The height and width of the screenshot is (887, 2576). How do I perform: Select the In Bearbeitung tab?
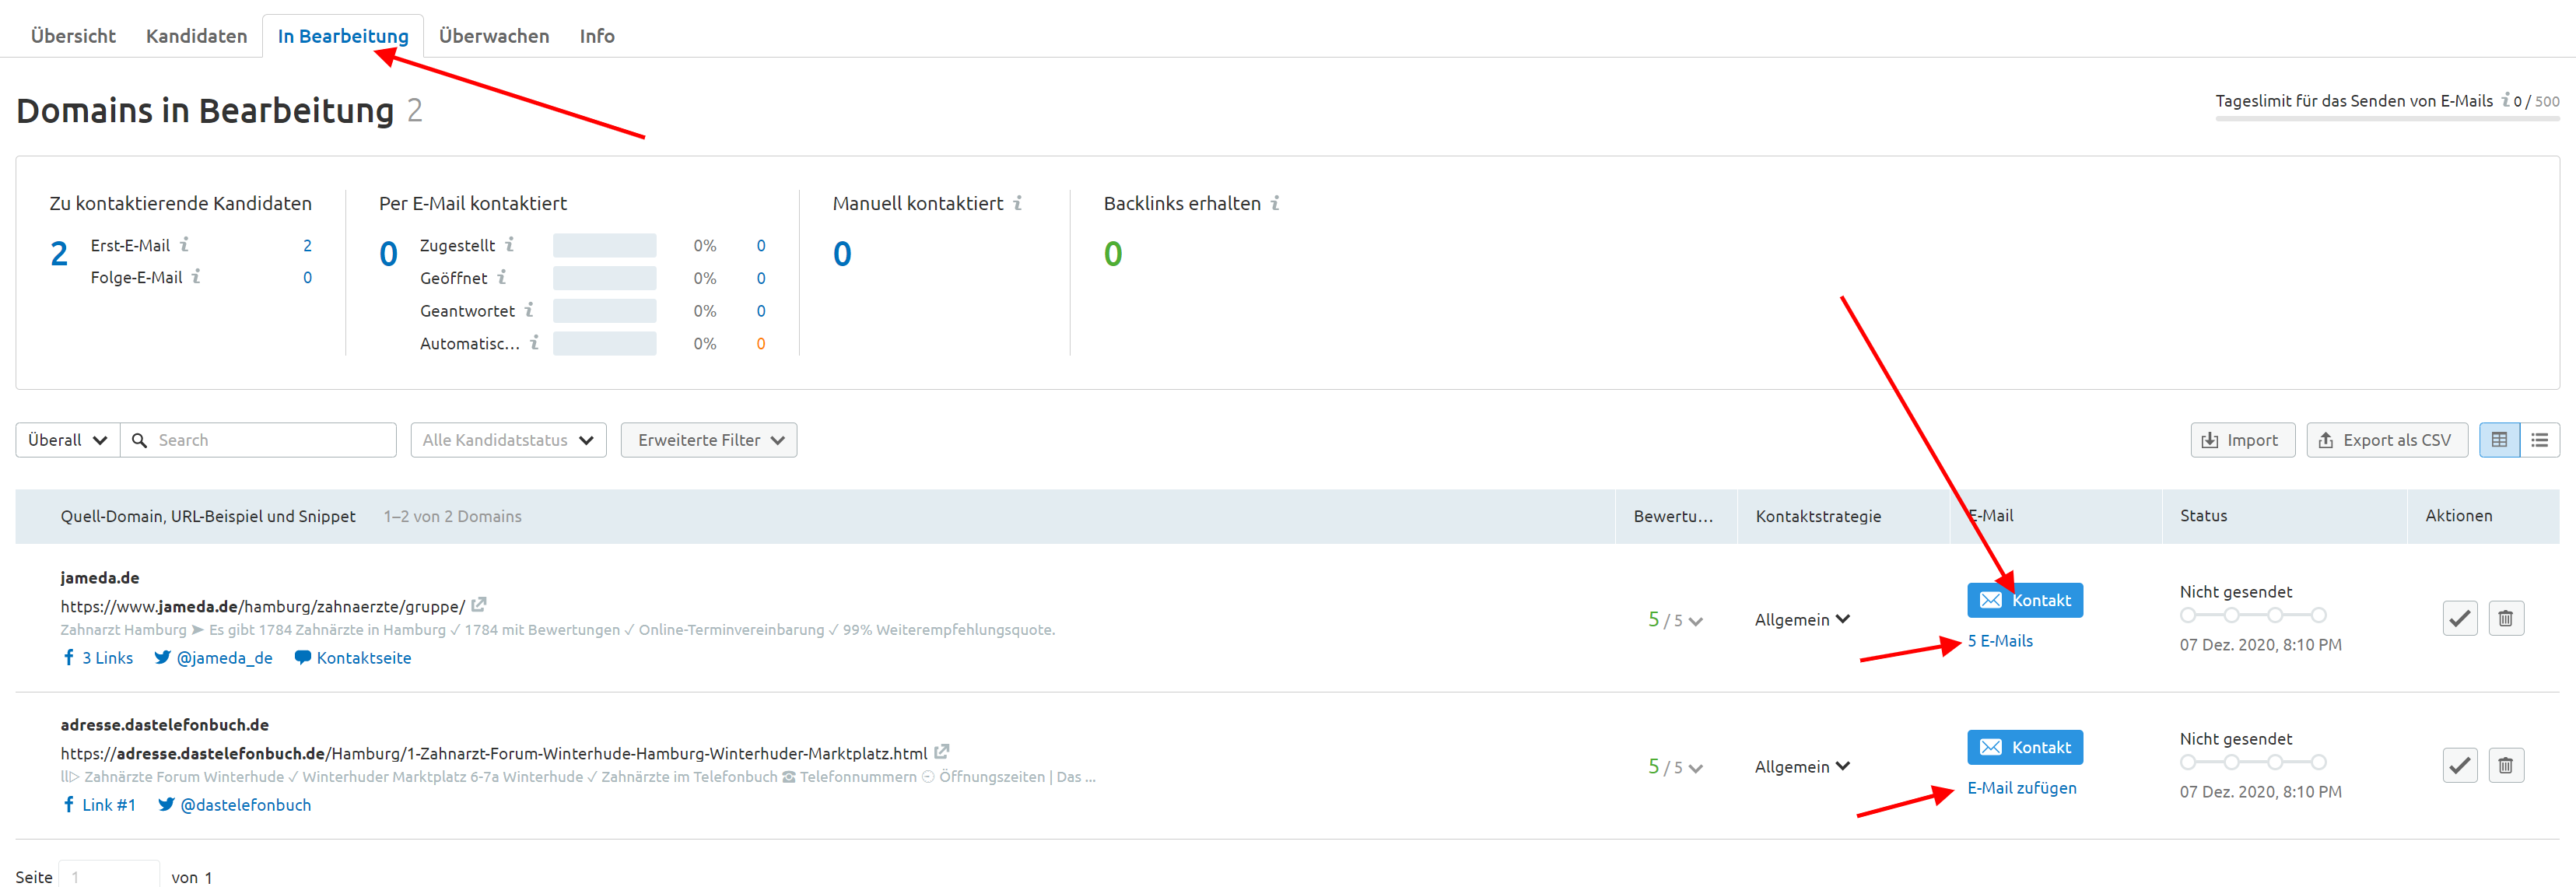tap(343, 36)
